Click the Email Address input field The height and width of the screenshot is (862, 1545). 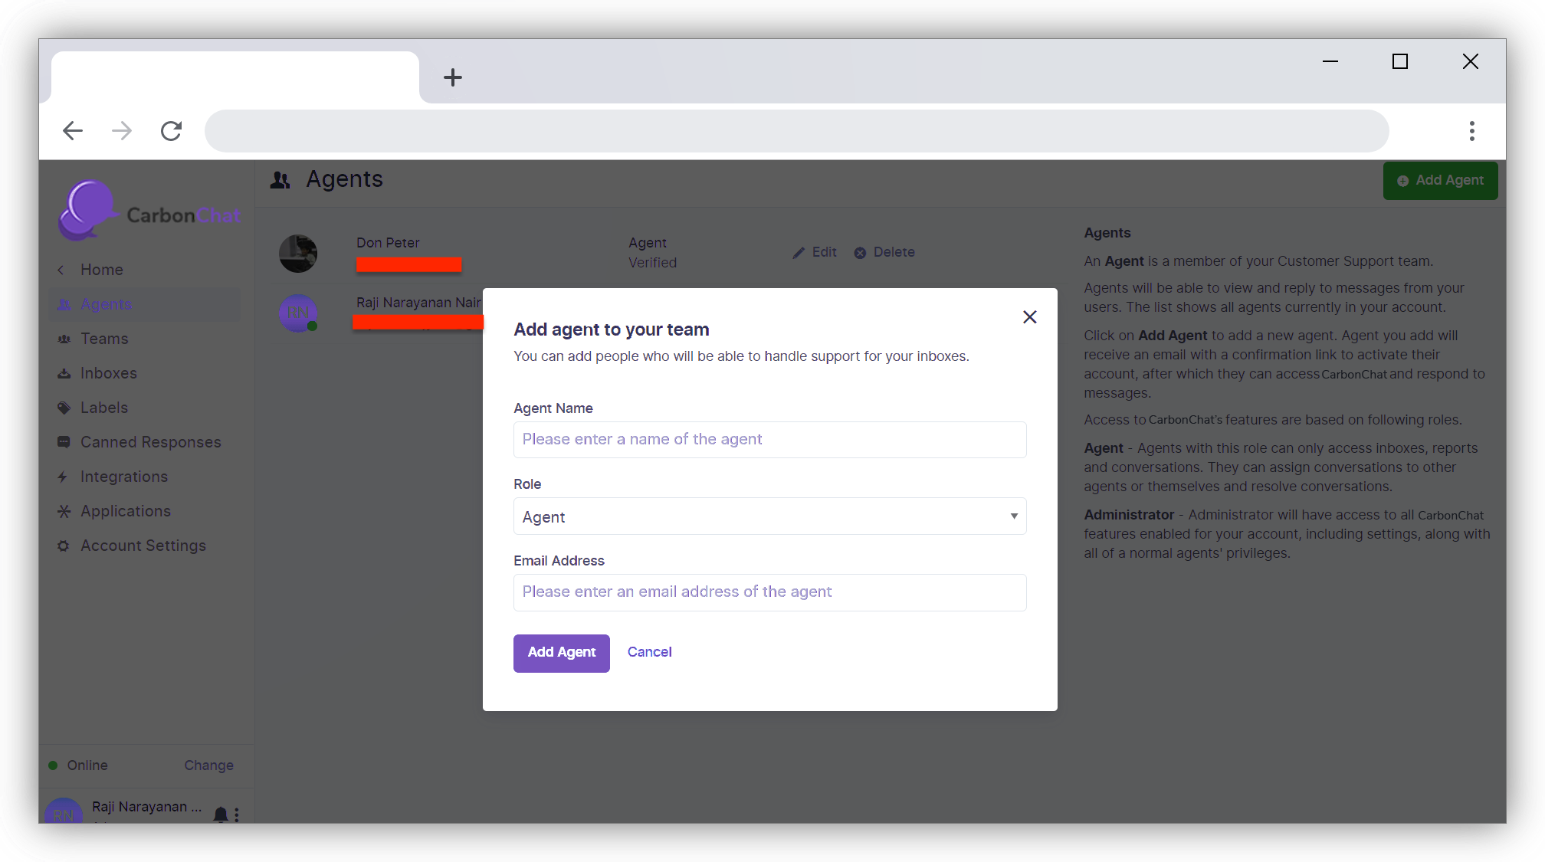[769, 592]
